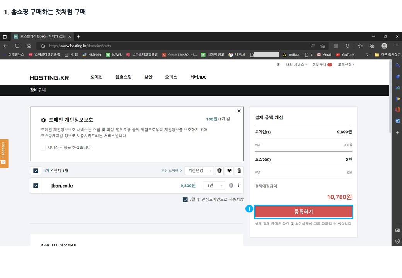The image size is (402, 278).
Task: Open the 도메인 menu
Action: pos(96,77)
